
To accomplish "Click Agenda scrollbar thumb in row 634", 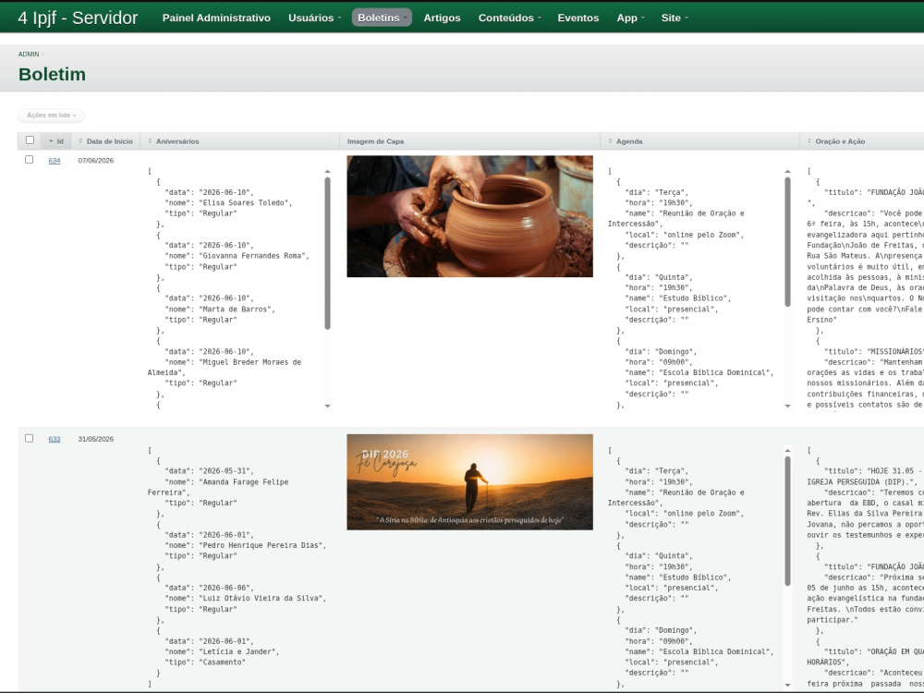I will pos(787,241).
